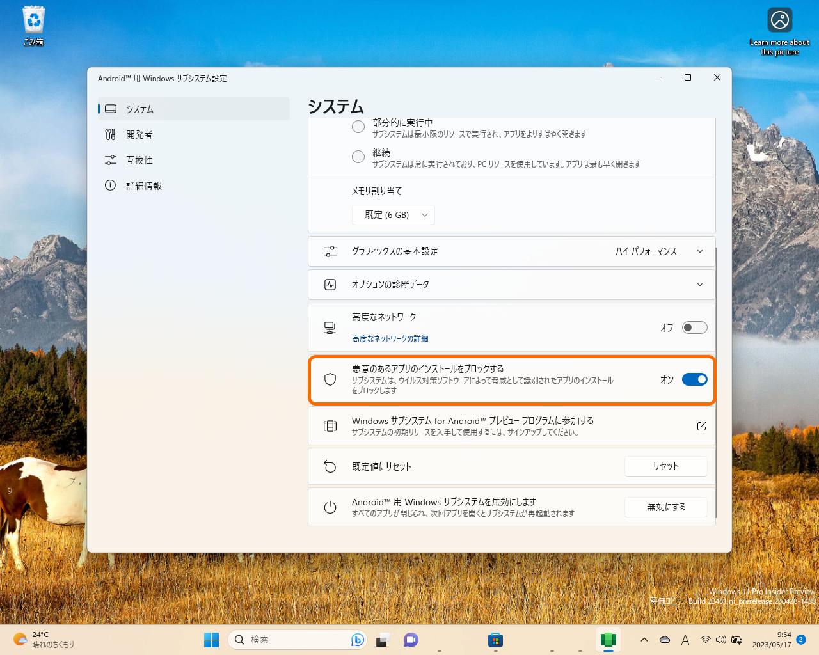Select the システム sidebar icon
The image size is (819, 655).
click(x=110, y=109)
